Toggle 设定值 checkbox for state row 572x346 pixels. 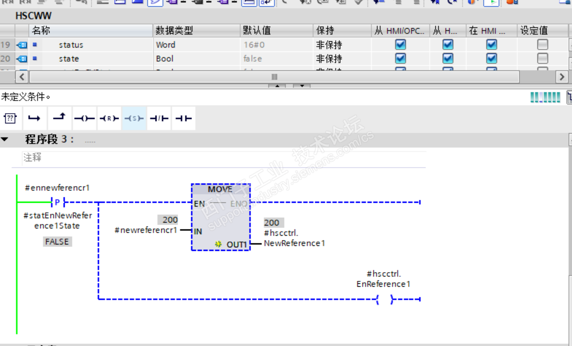[x=543, y=58]
